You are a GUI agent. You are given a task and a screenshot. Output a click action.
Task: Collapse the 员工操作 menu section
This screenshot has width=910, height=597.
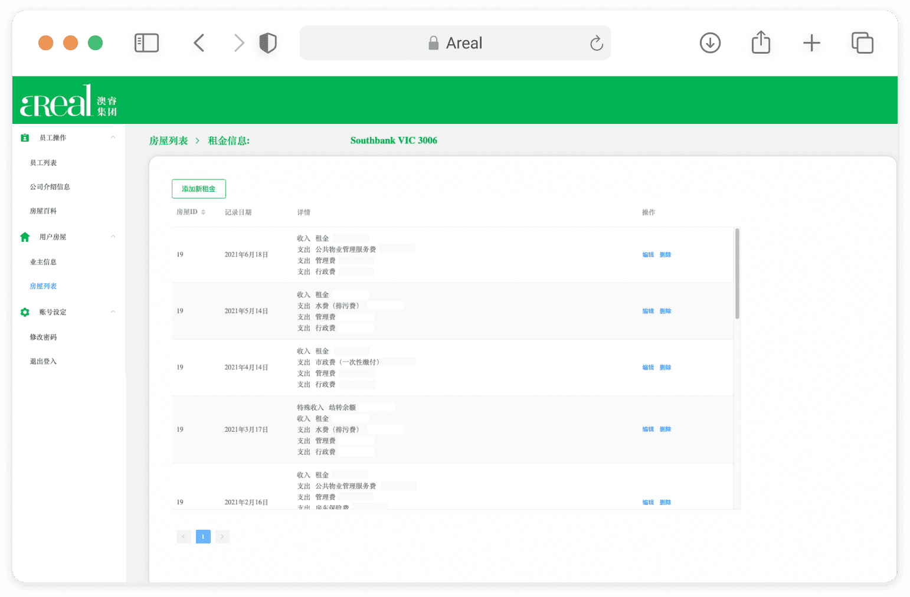[113, 137]
